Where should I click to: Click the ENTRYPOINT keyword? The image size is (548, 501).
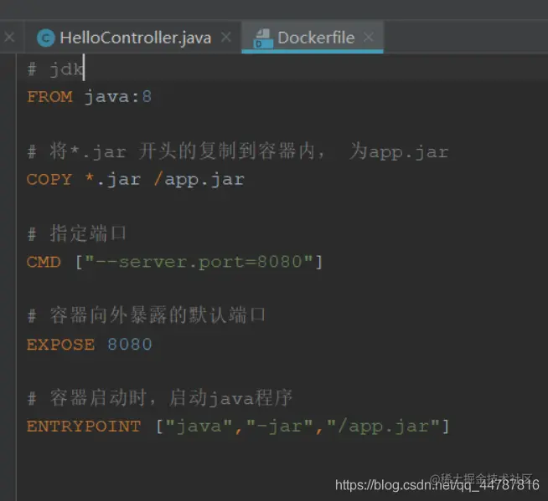tap(84, 427)
